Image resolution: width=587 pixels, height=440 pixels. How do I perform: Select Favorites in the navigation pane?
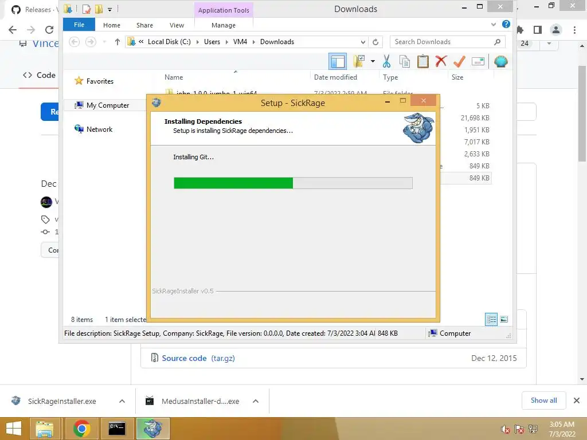point(100,81)
